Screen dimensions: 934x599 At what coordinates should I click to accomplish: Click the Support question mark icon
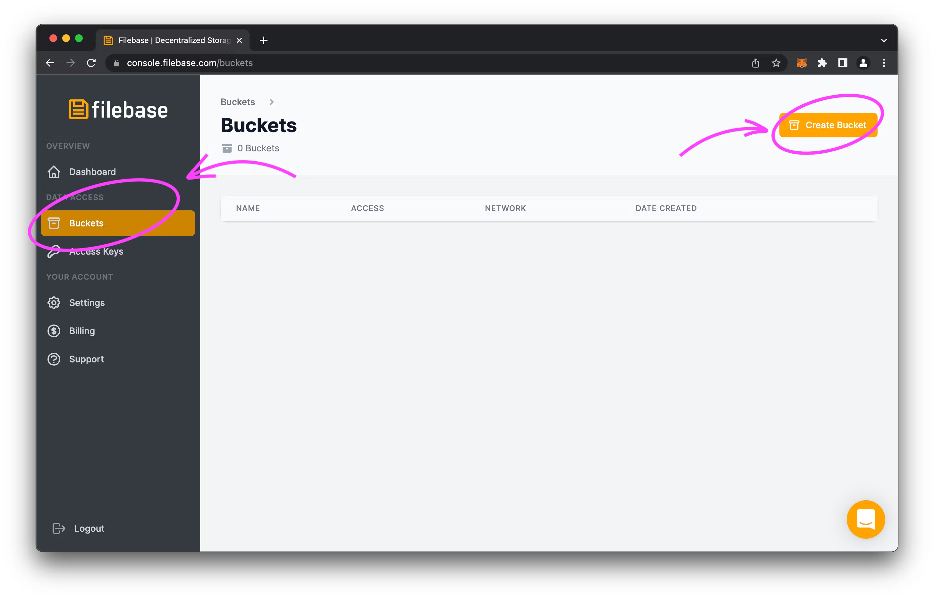tap(54, 359)
